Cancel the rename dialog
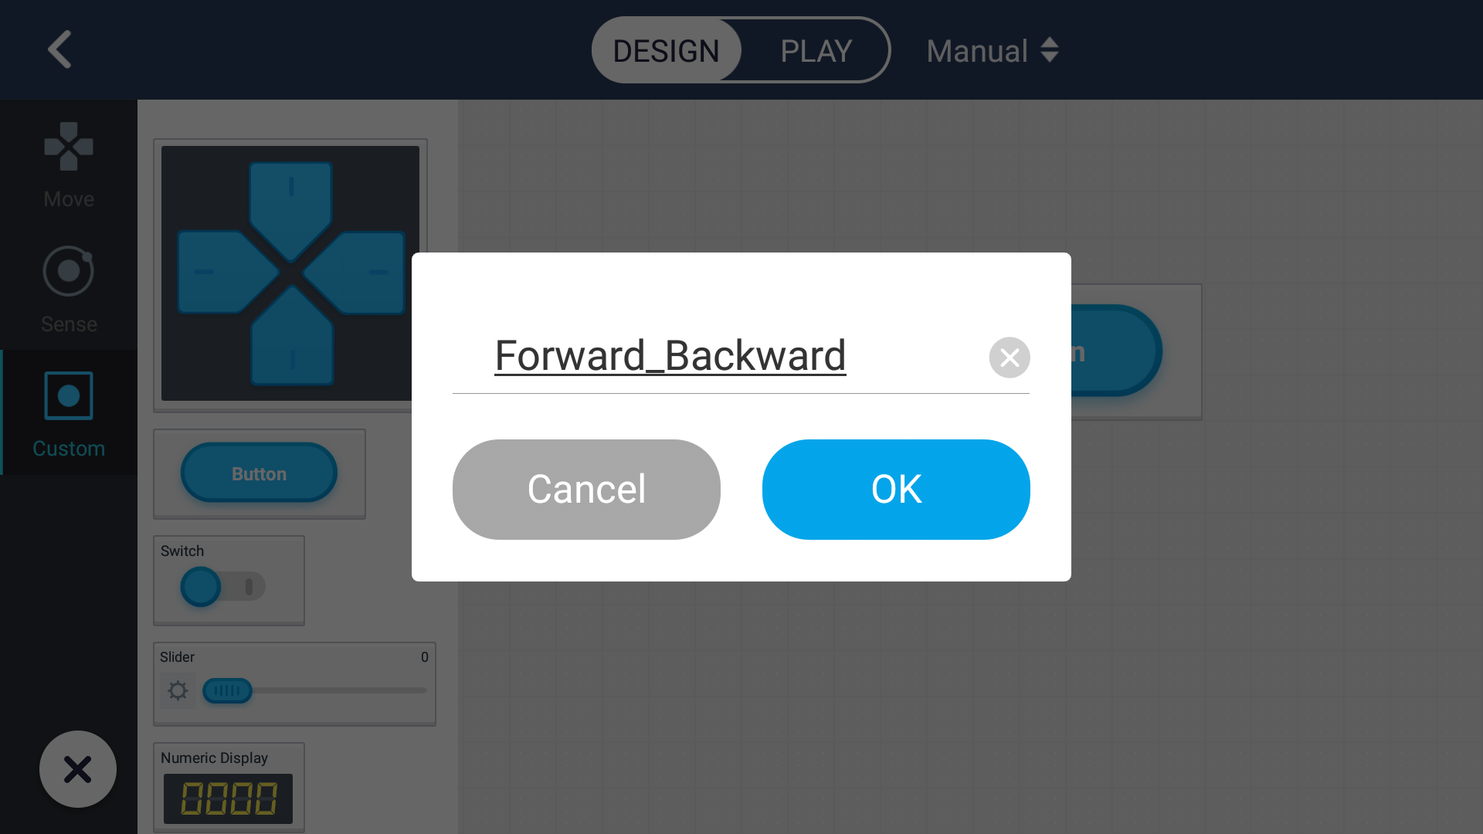The width and height of the screenshot is (1483, 834). coord(586,490)
